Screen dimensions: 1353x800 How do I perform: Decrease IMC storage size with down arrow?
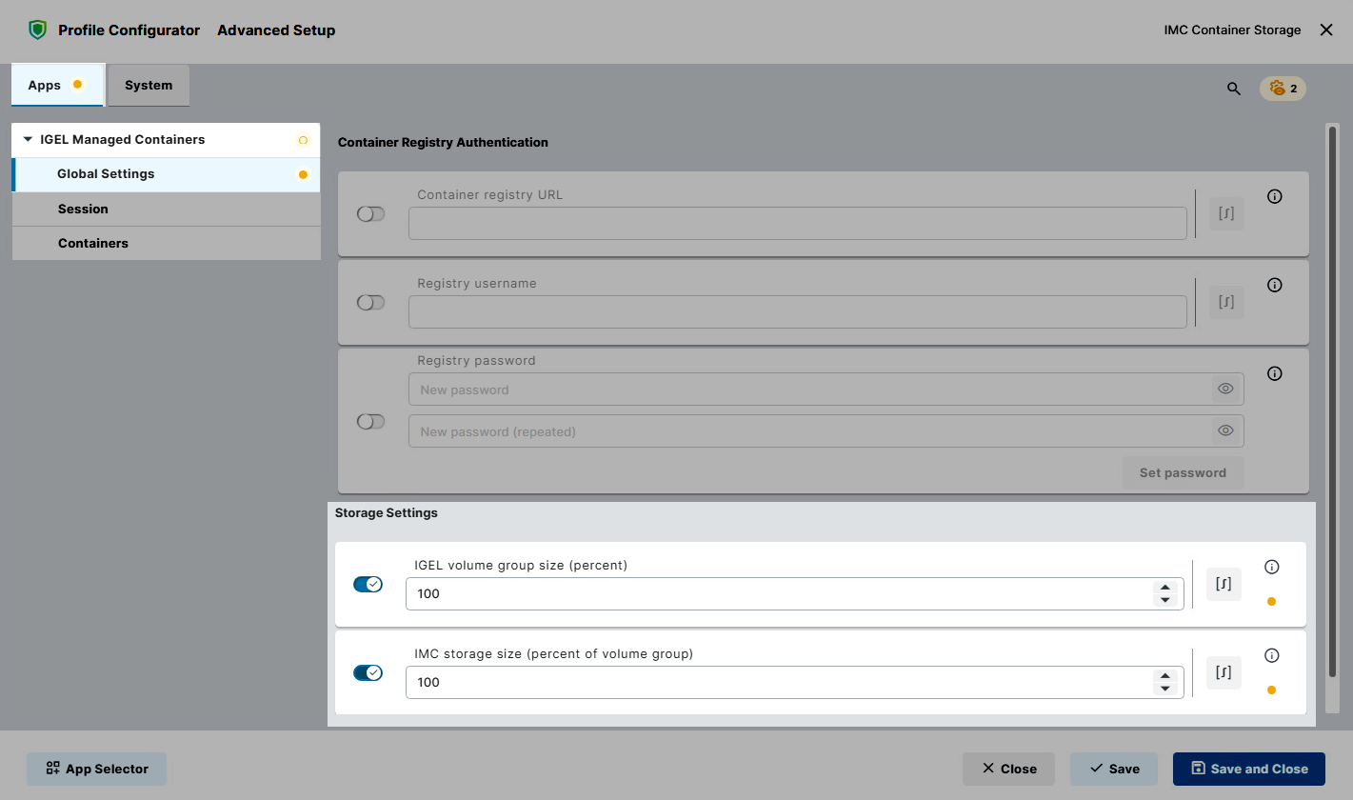click(x=1164, y=689)
